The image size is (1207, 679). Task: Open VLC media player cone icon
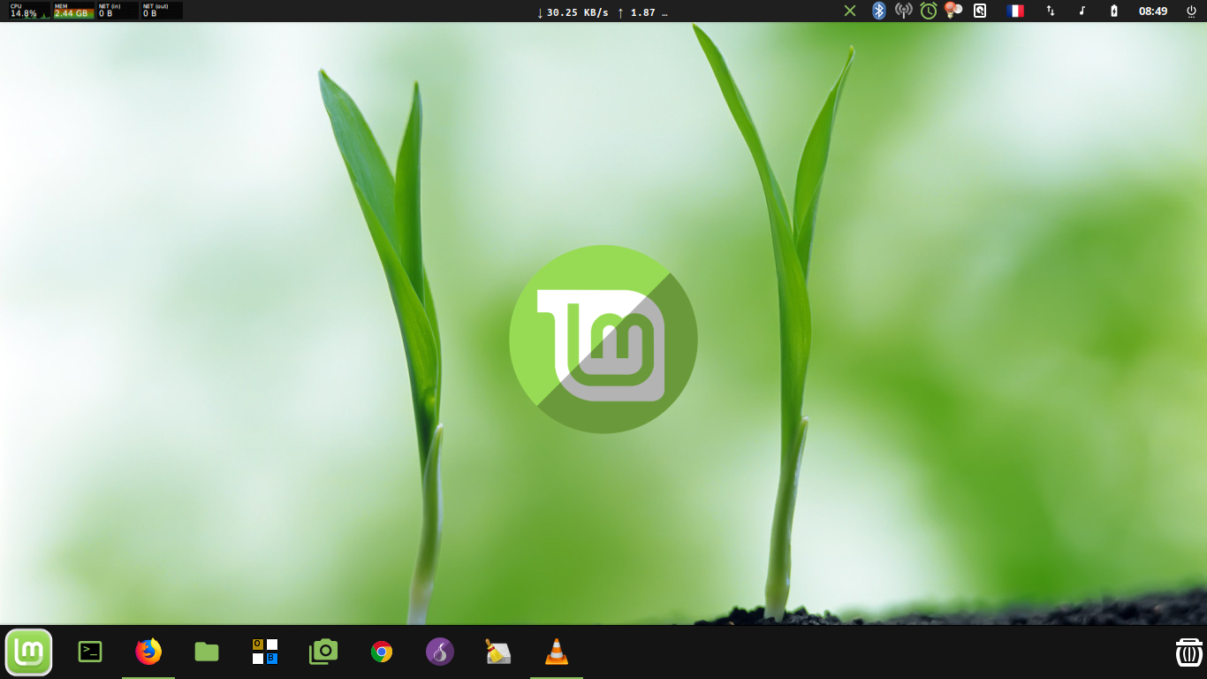click(x=557, y=652)
